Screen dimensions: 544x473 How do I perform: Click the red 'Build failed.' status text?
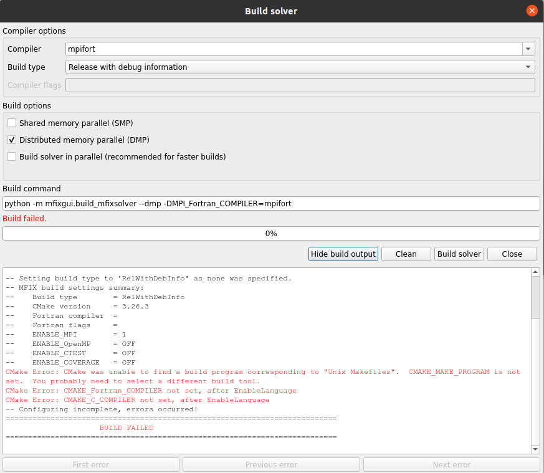[x=24, y=219]
